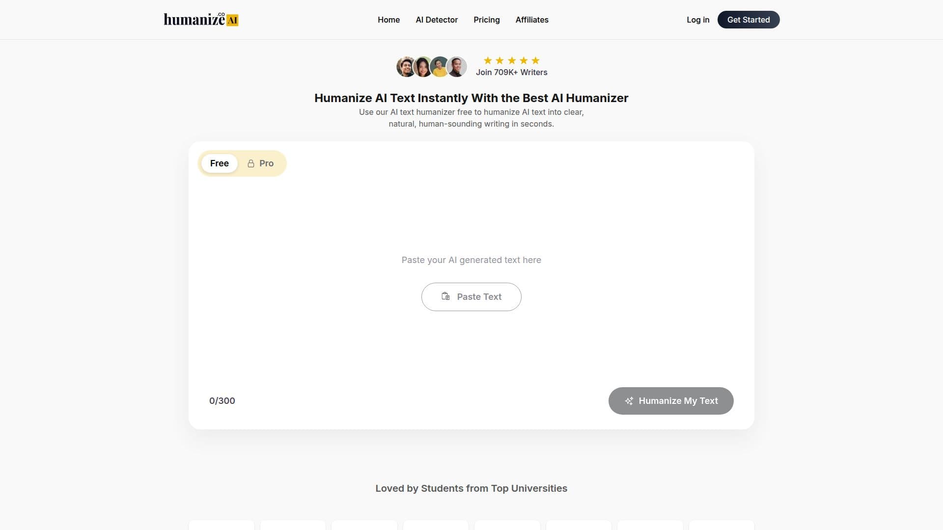Click the Humanize My Text button

671,401
